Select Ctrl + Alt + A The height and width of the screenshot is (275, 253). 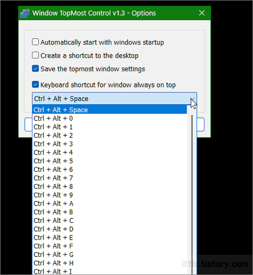point(110,203)
